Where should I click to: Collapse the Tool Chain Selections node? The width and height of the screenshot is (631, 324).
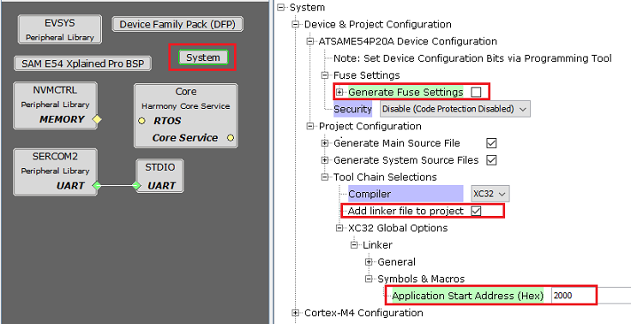pos(325,177)
